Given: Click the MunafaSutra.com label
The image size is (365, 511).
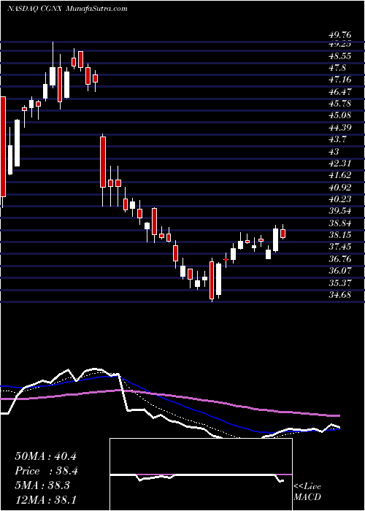Looking at the screenshot, I should coord(96,9).
